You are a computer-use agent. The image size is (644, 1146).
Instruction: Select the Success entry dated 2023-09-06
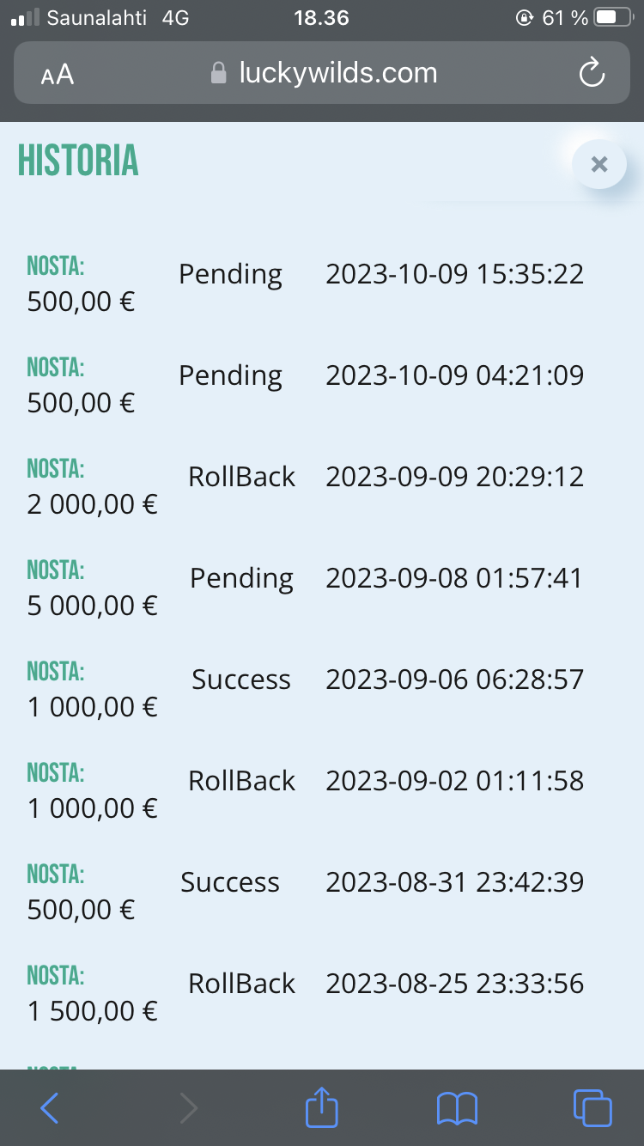(322, 689)
